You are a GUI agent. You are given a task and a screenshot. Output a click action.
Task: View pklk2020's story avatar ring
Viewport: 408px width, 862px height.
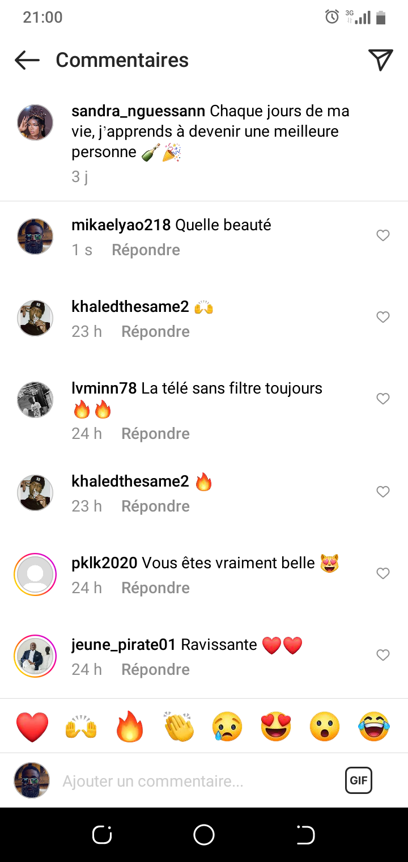[x=35, y=574]
